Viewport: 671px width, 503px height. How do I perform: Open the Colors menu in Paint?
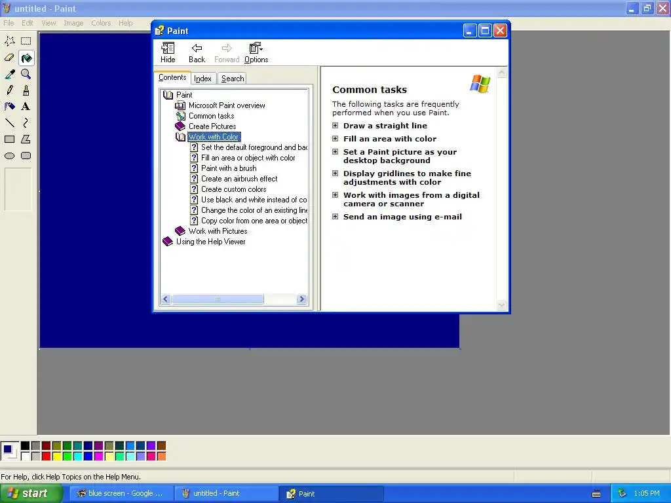pos(101,23)
